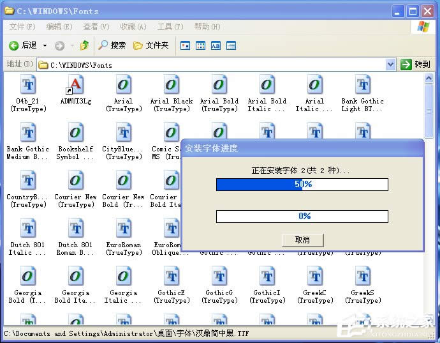Expand the Back button history dropdown arrow

click(x=45, y=45)
